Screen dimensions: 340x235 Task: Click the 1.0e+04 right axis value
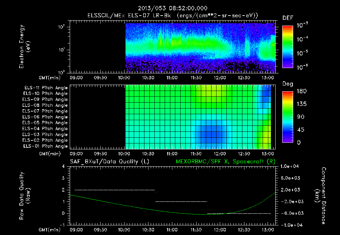(x=290, y=167)
